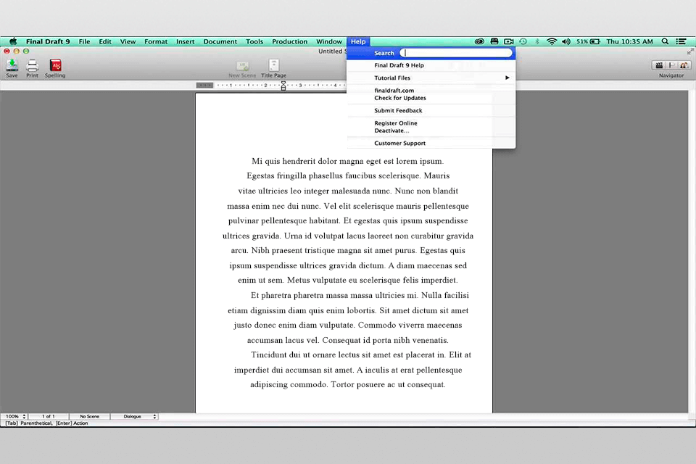Open the File menu
The height and width of the screenshot is (464, 696).
(84, 41)
